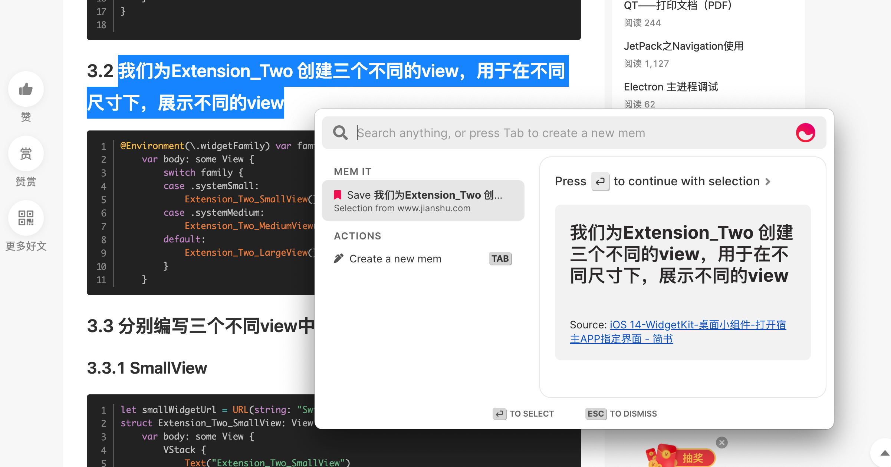Image resolution: width=891 pixels, height=467 pixels.
Task: Close the 抽奖 lottery popup
Action: pos(721,442)
